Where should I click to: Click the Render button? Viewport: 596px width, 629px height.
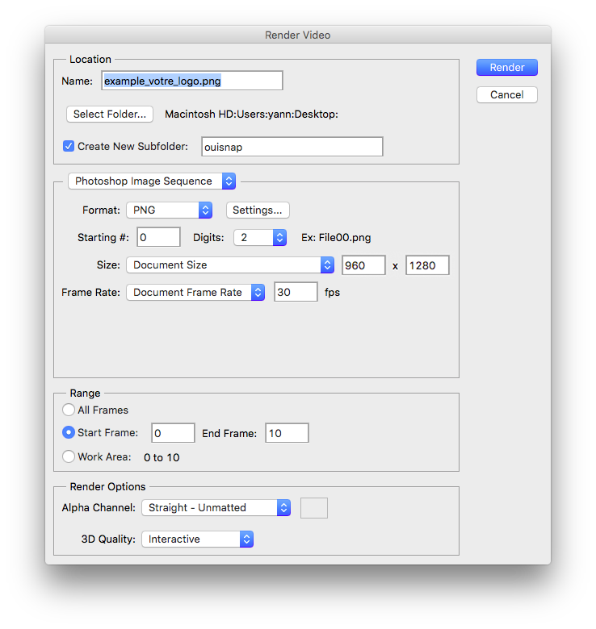point(506,68)
